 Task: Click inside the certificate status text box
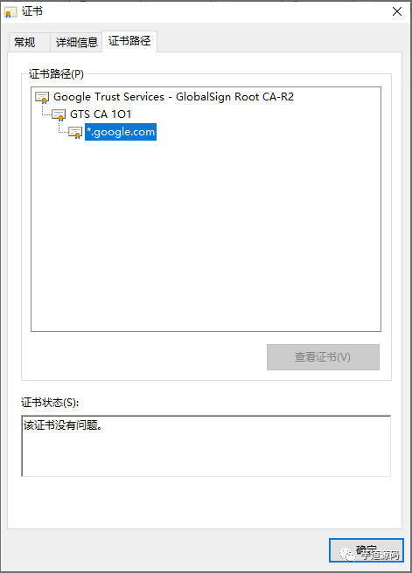[206, 445]
